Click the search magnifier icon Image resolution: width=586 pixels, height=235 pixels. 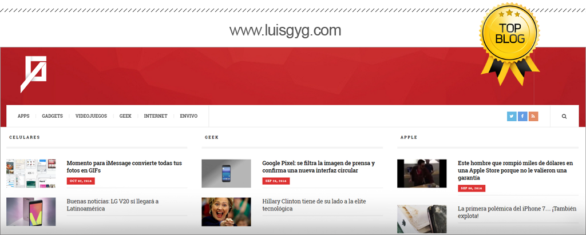click(x=564, y=116)
